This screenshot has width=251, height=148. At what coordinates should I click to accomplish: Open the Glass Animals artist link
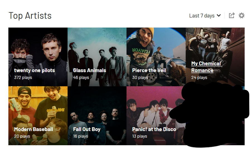click(x=90, y=70)
